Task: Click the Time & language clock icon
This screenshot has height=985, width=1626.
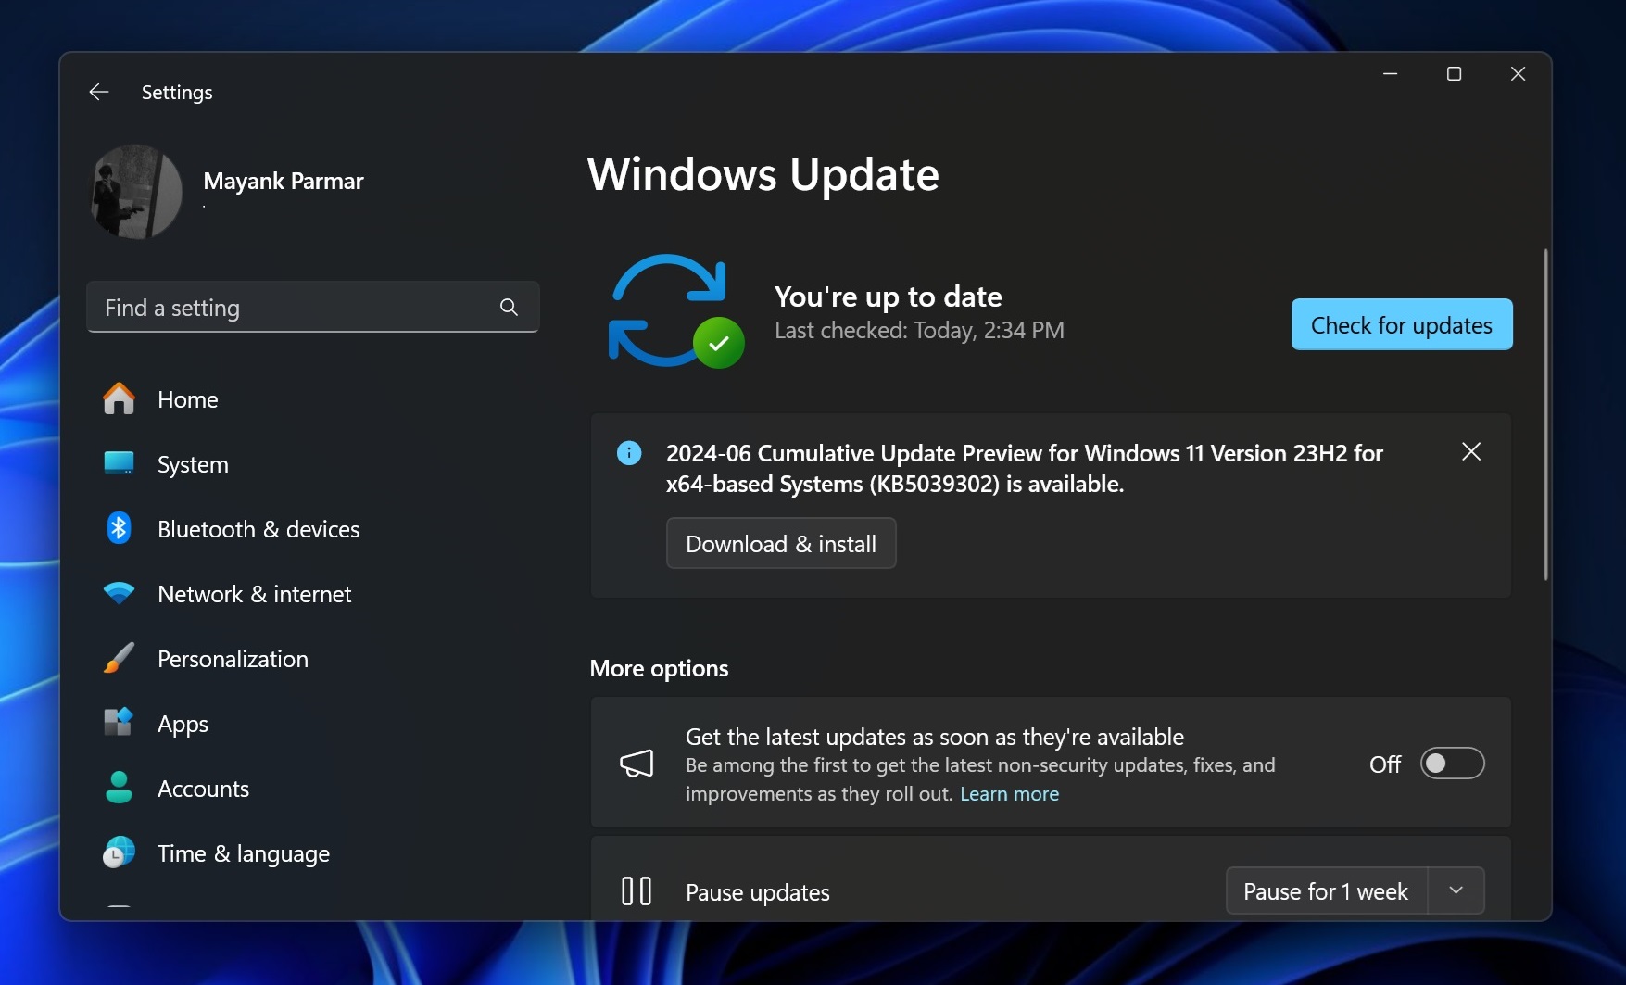Action: point(119,852)
